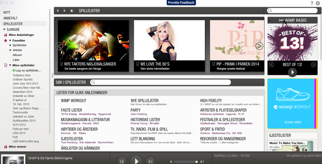This screenshot has height=164, width=322.
Task: Open Mine Anbefalinger in sidebar
Action: (21, 35)
